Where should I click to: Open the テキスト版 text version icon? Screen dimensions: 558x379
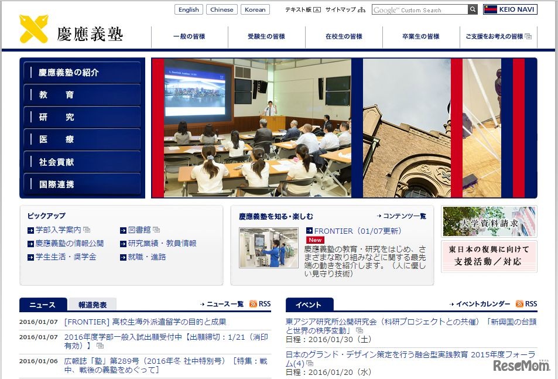(x=316, y=10)
